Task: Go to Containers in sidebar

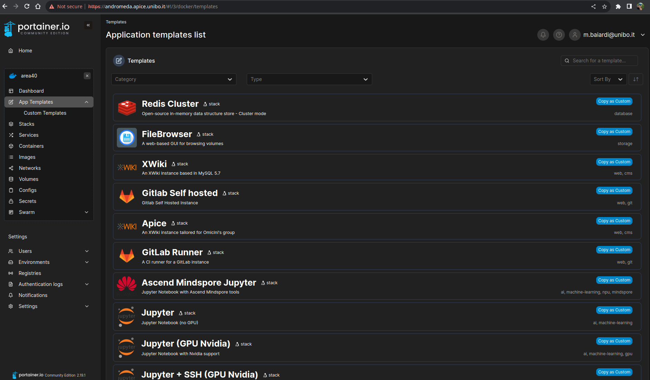Action: [x=31, y=146]
